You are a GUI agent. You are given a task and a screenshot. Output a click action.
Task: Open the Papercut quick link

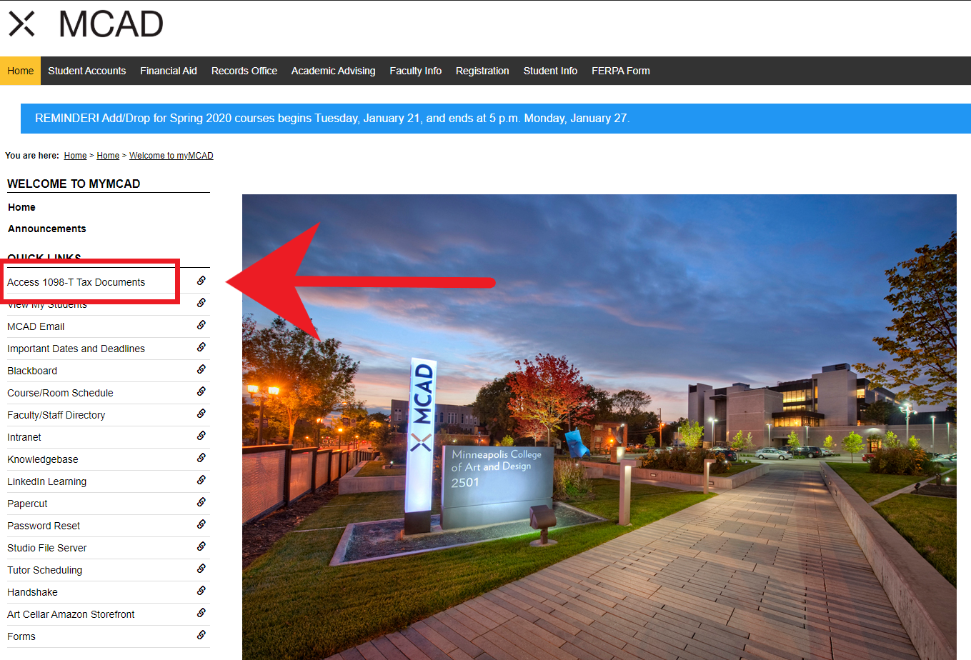coord(27,504)
